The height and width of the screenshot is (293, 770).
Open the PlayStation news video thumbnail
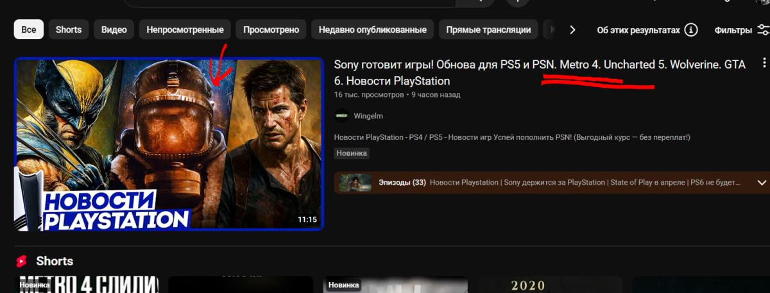coord(169,144)
